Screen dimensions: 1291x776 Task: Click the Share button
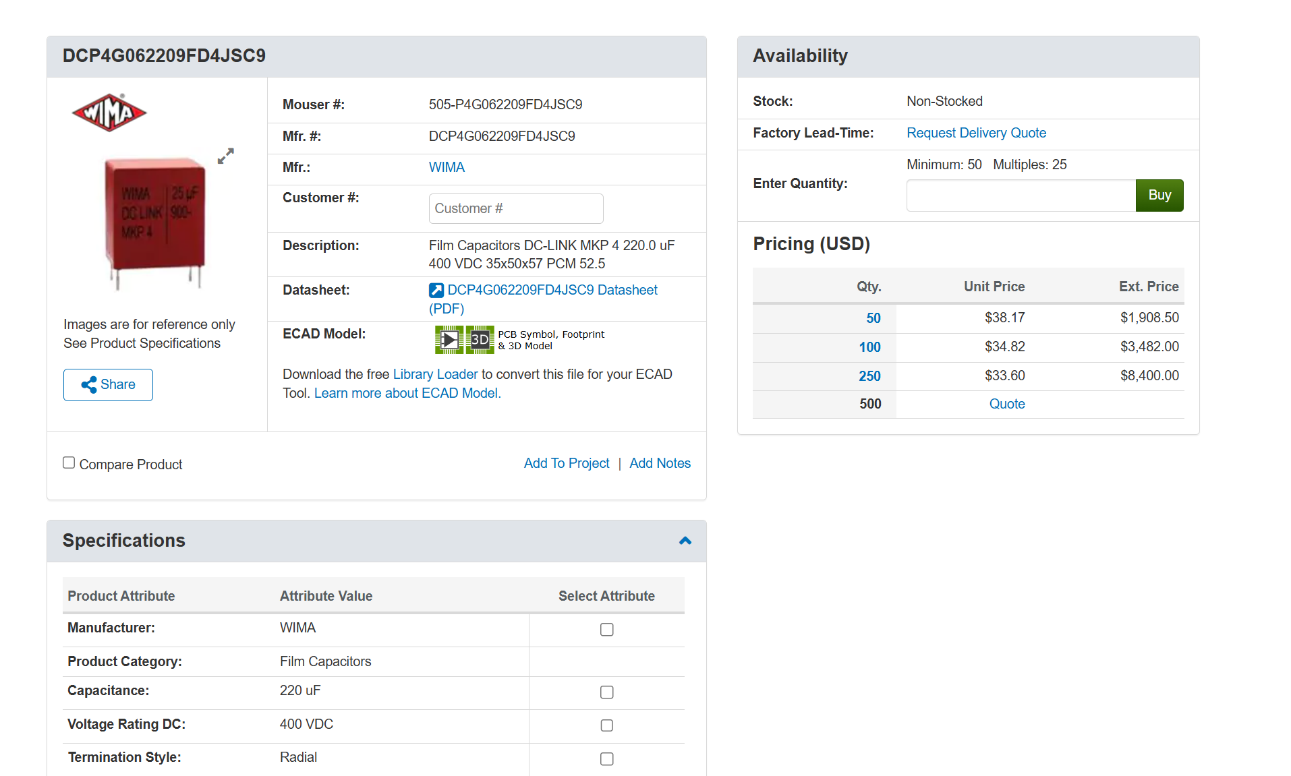point(108,385)
